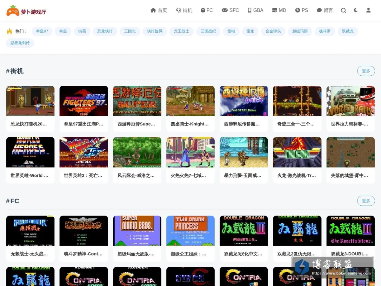Select the 拳皇 hot tag
The width and height of the screenshot is (381, 286).
point(63,31)
